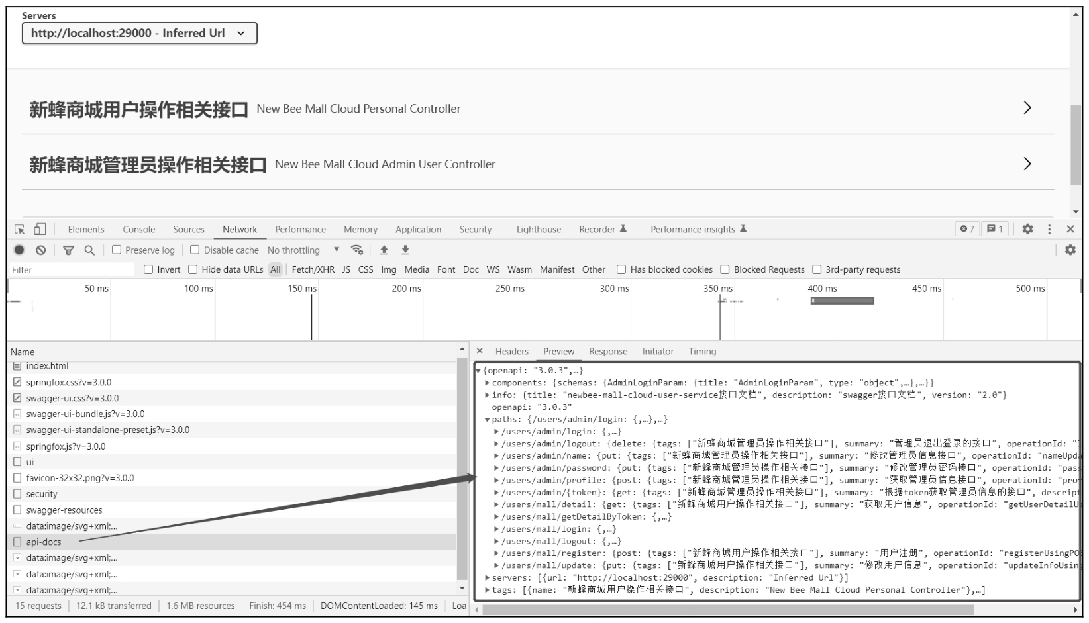Open the Performance tab

[x=301, y=229]
